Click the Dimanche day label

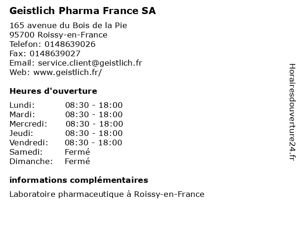tap(31, 161)
